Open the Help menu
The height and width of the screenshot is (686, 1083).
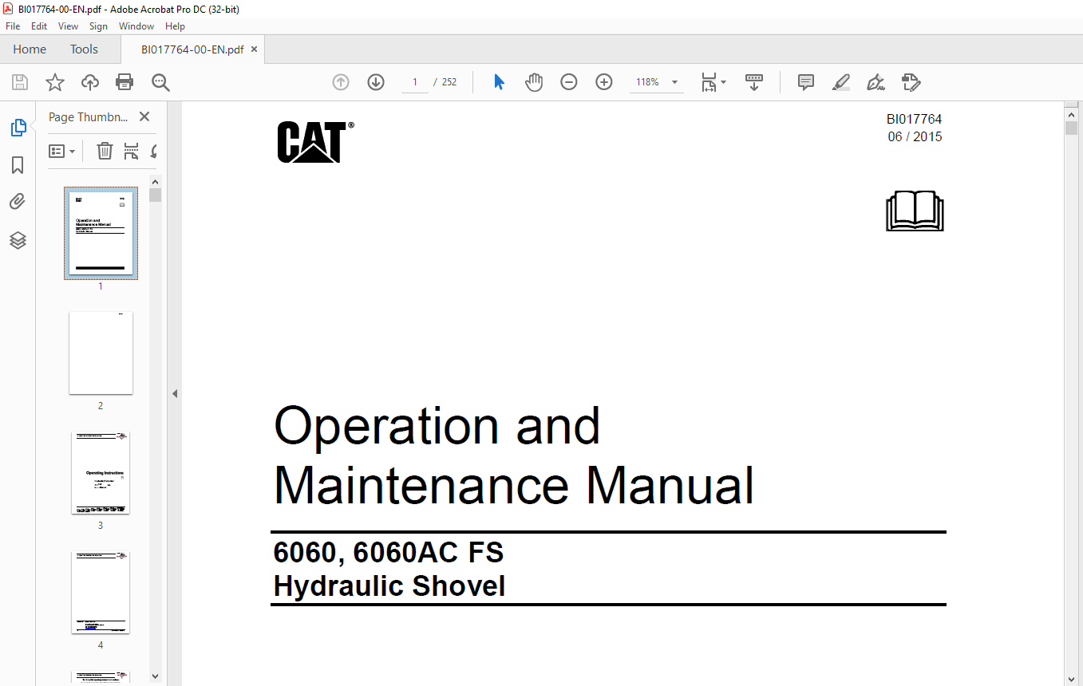[175, 26]
